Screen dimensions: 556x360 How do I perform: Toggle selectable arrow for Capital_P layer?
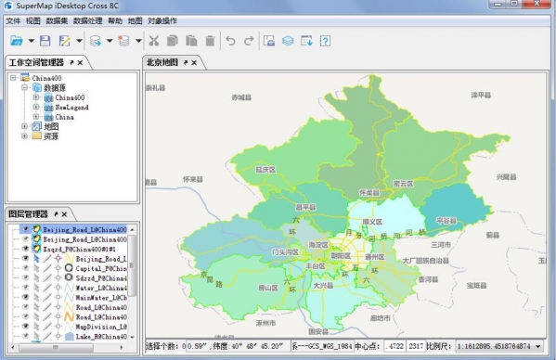[36, 268]
